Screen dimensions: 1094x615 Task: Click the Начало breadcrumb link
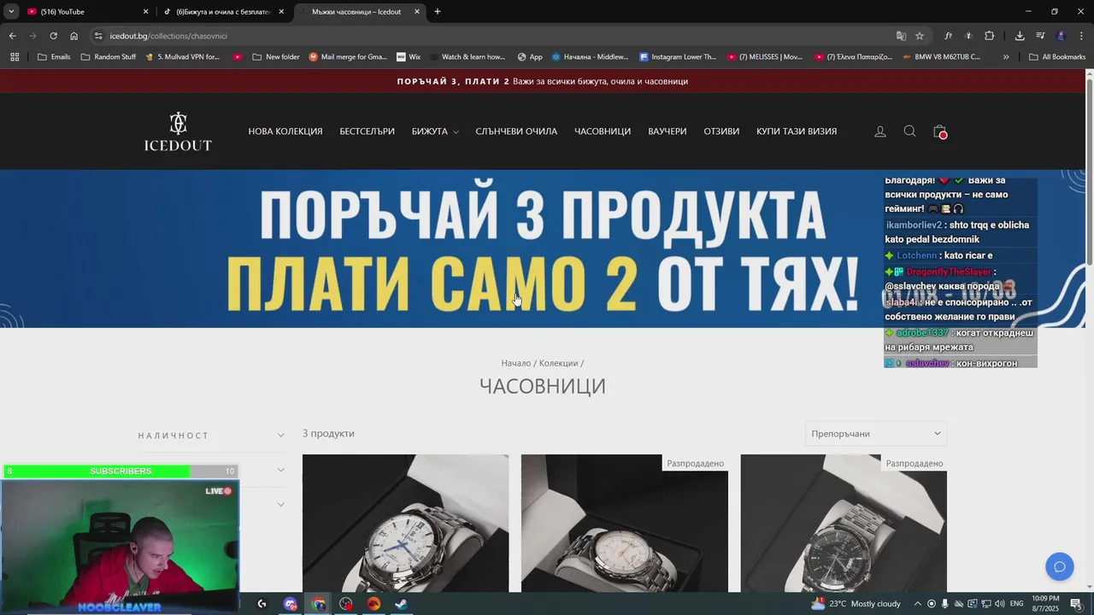[x=515, y=363]
